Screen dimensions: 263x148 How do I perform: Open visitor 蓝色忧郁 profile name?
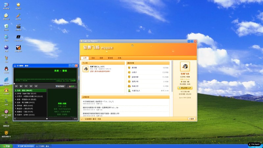click(135, 77)
